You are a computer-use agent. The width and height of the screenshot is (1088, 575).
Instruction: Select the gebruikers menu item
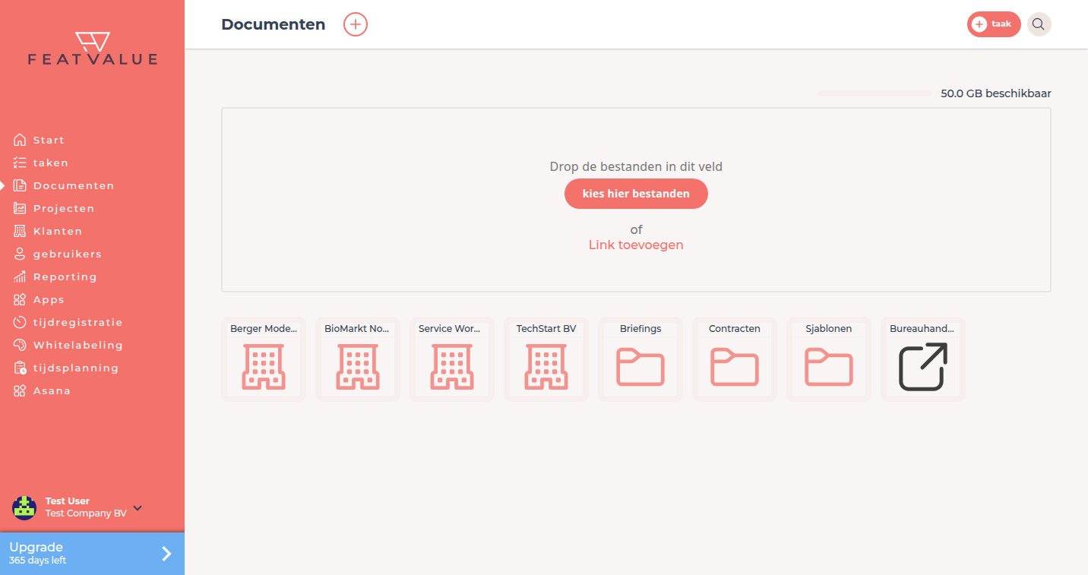[68, 254]
